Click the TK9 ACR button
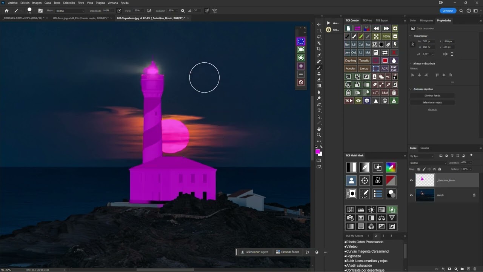The image size is (483, 272). [x=385, y=68]
